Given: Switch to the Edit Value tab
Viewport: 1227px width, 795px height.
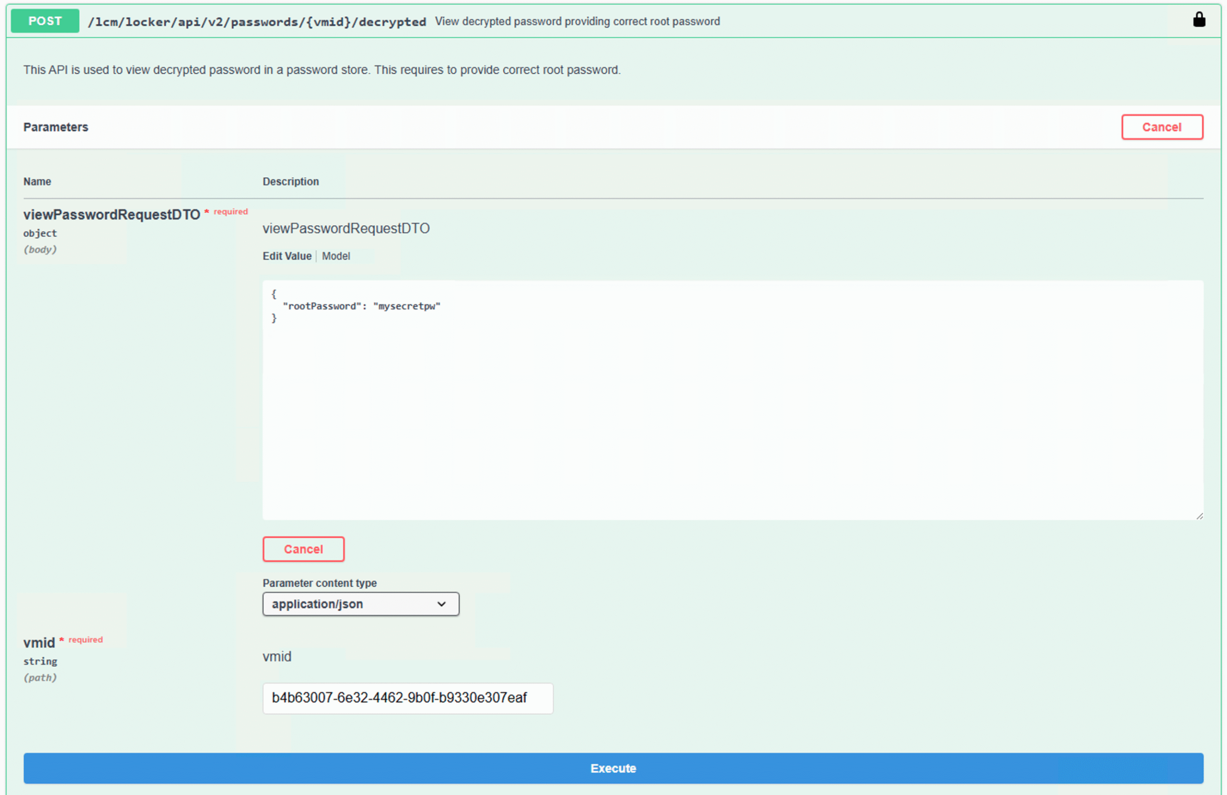Looking at the screenshot, I should [x=287, y=256].
